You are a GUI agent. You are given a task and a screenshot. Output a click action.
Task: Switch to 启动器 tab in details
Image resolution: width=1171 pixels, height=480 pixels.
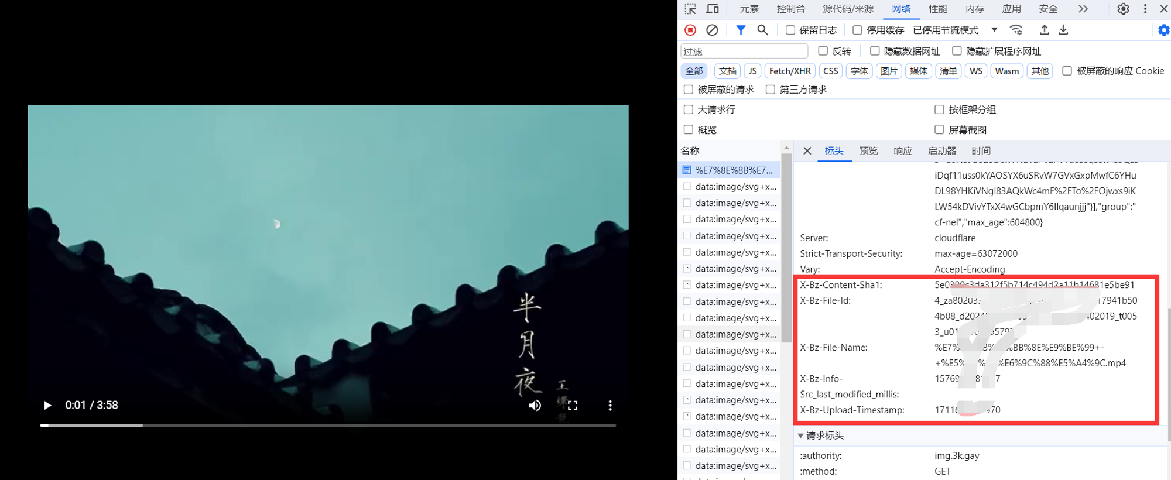click(941, 151)
